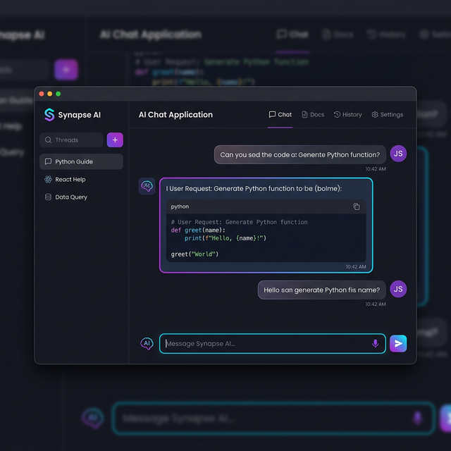This screenshot has height=451, width=451.
Task: Click the message field in background window
Action: point(273,418)
